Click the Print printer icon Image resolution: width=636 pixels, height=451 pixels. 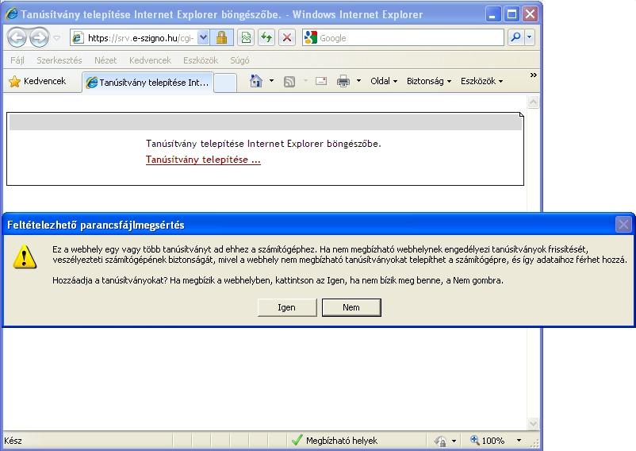pyautogui.click(x=343, y=81)
